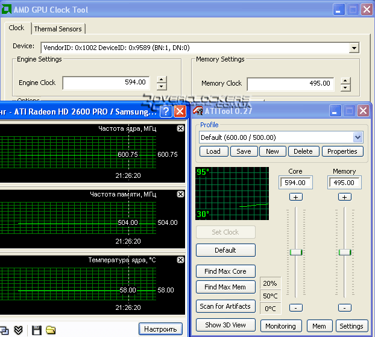Click the Core 594.00 field in ATITool

coord(295,183)
